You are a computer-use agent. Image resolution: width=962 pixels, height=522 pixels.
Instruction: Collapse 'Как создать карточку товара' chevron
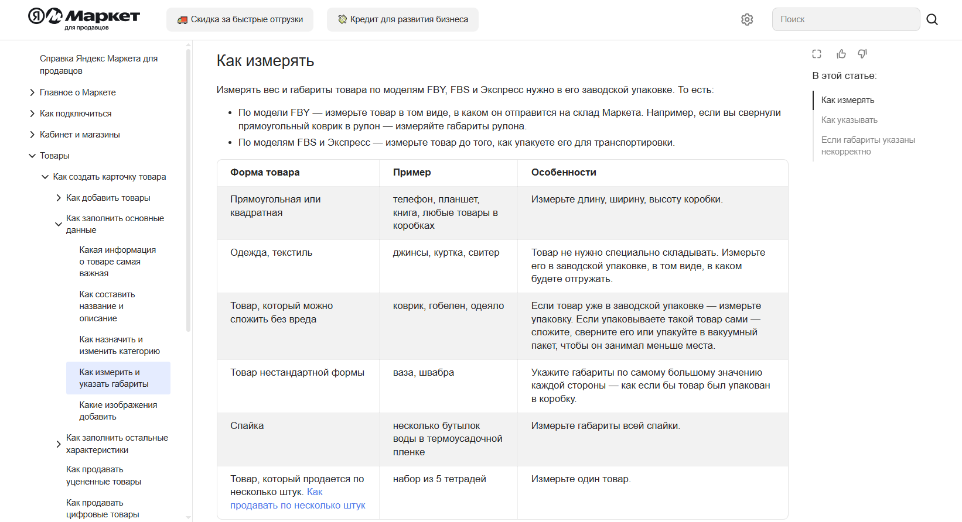[45, 177]
